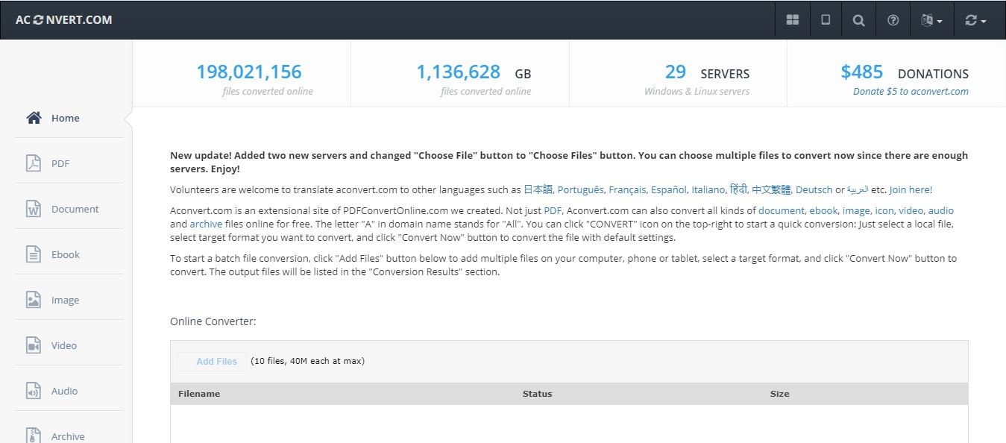Click the PDF file icon in sidebar
Image resolution: width=1006 pixels, height=443 pixels.
tap(34, 163)
